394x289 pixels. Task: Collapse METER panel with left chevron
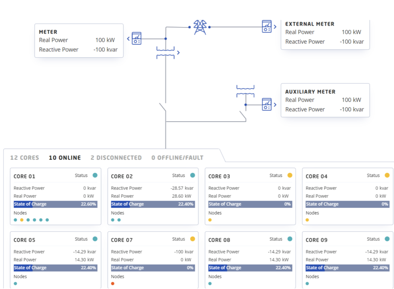[128, 39]
